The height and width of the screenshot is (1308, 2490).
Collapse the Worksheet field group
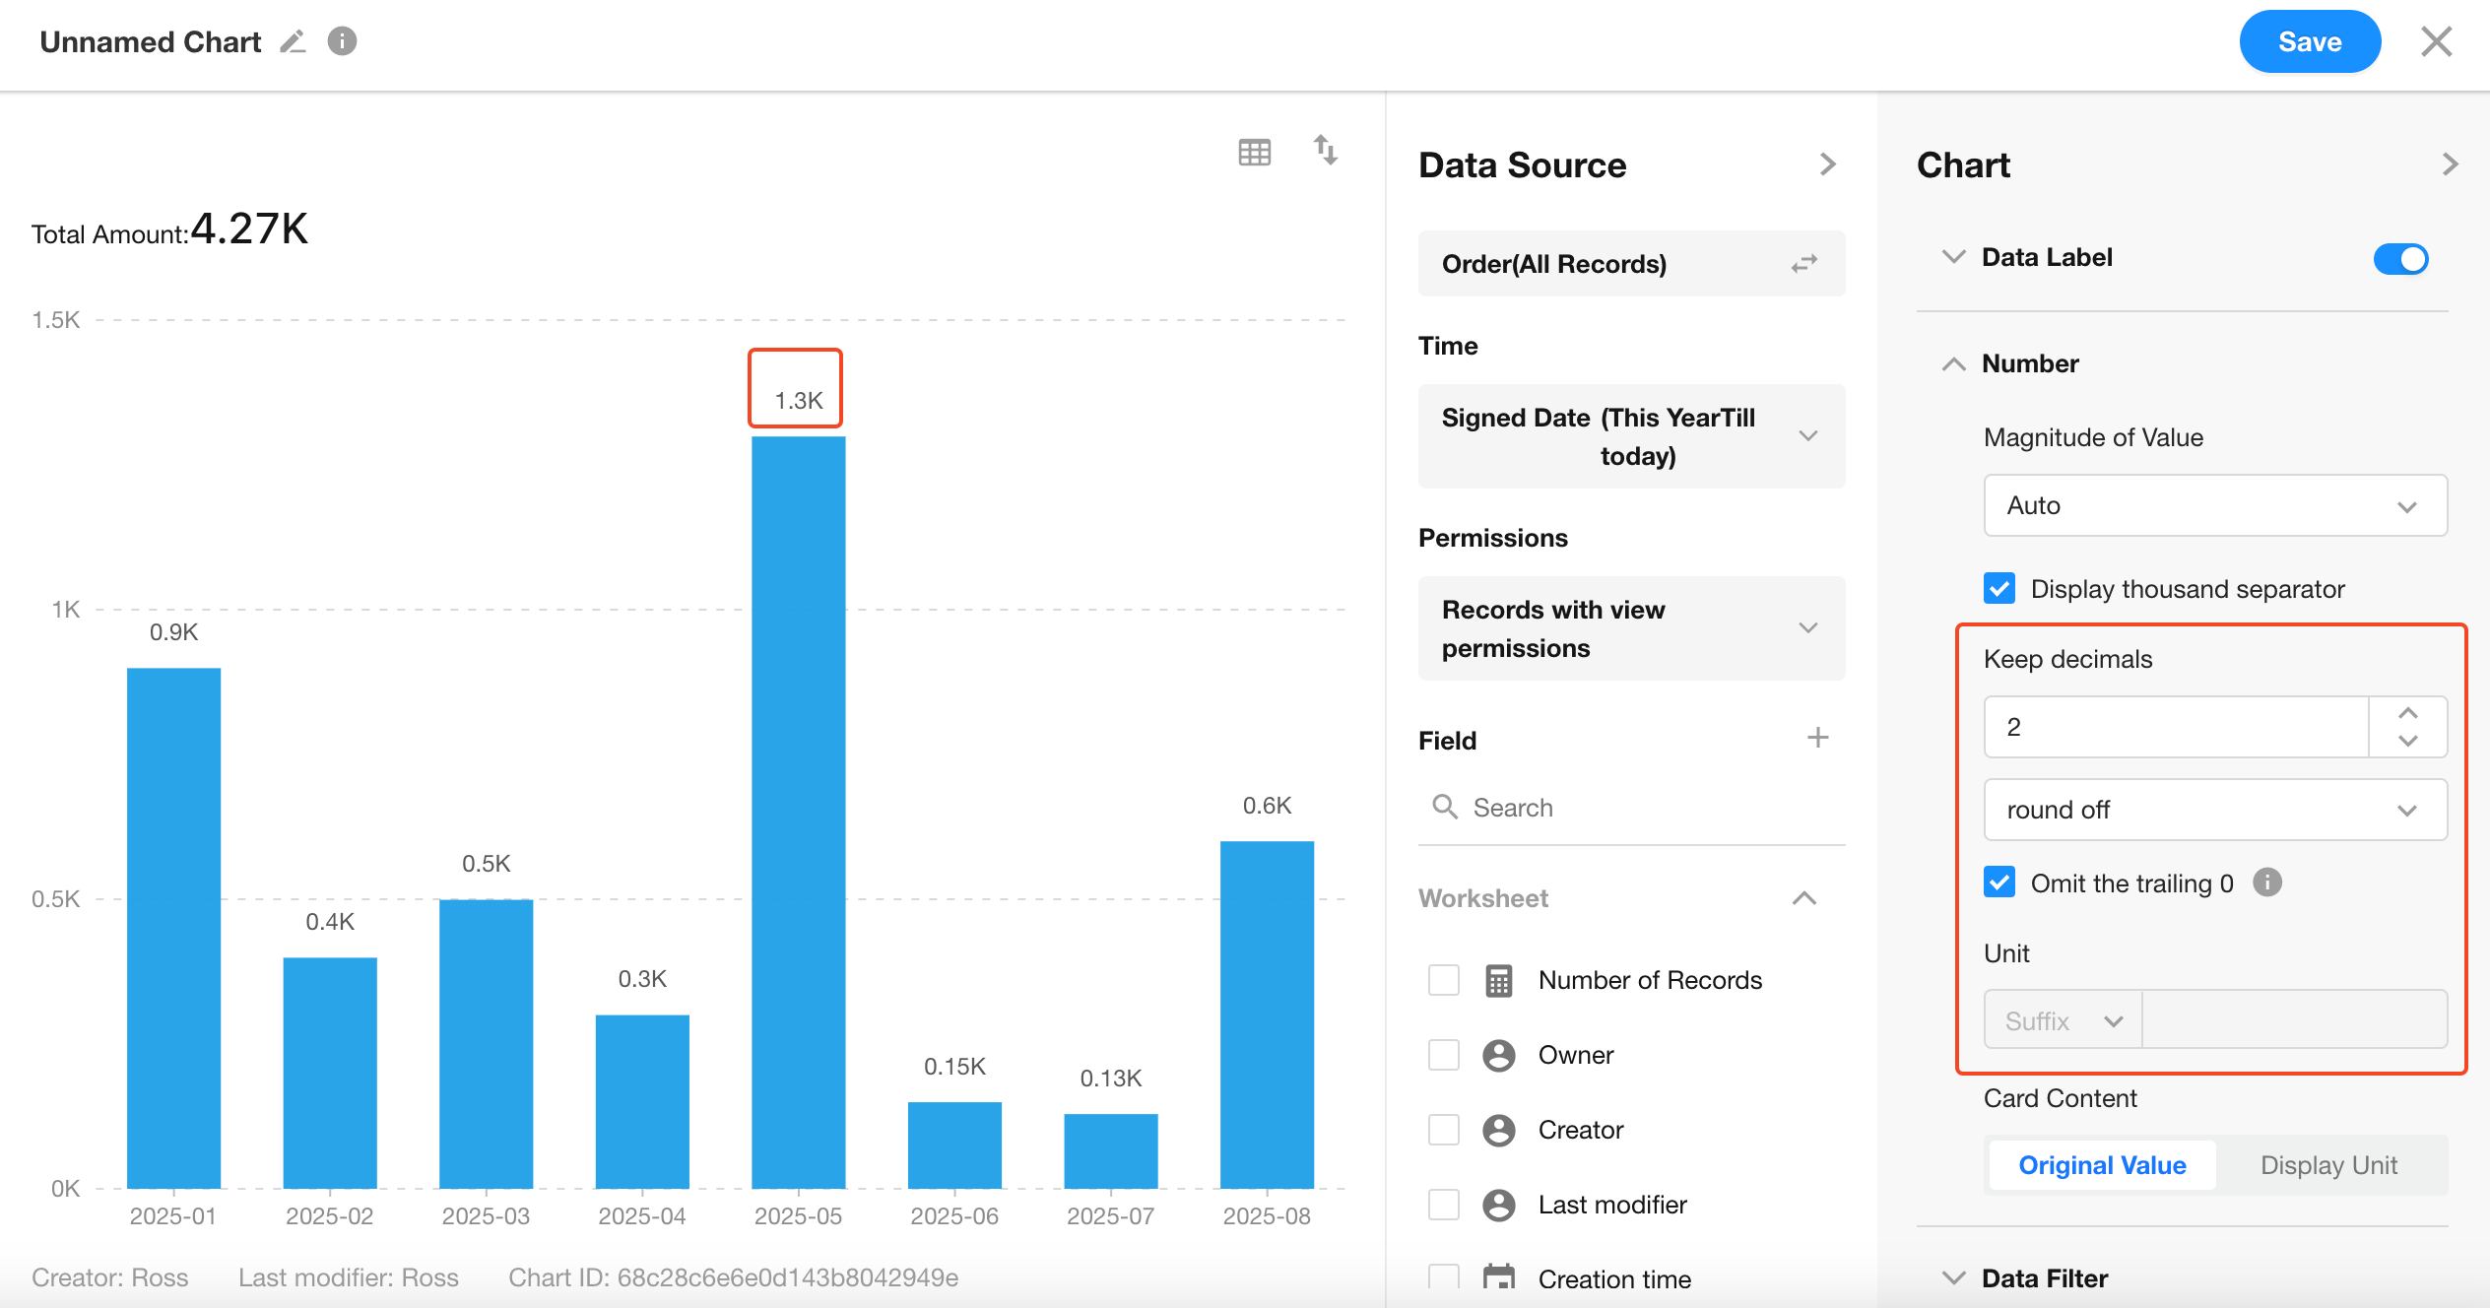[1803, 898]
